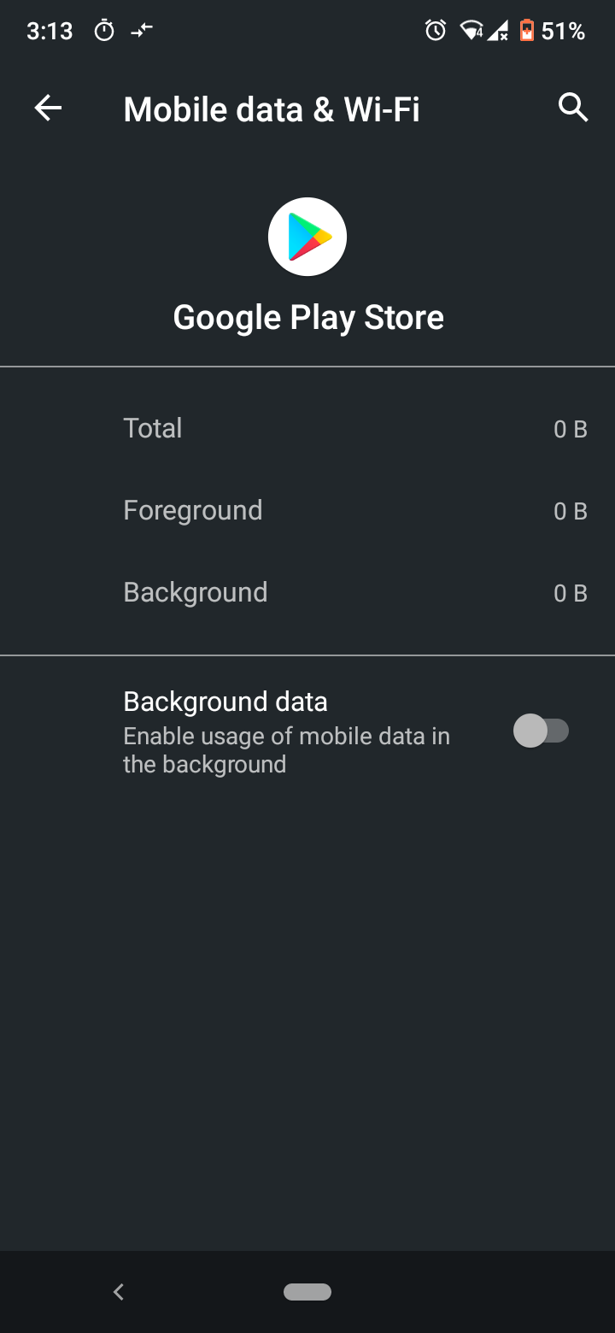Tap the Wi-Fi signal status icon

(471, 32)
